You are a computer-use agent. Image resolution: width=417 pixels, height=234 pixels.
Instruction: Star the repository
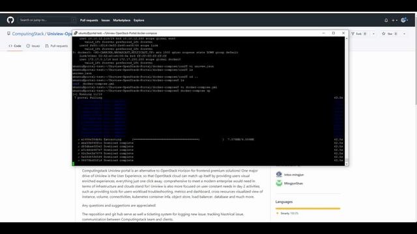[390, 34]
